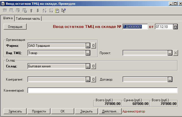The width and height of the screenshot is (182, 117).
Task: Open the Контрагент selection button
Action: pyautogui.click(x=88, y=80)
